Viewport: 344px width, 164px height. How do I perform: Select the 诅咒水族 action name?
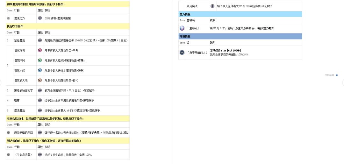click(19, 71)
